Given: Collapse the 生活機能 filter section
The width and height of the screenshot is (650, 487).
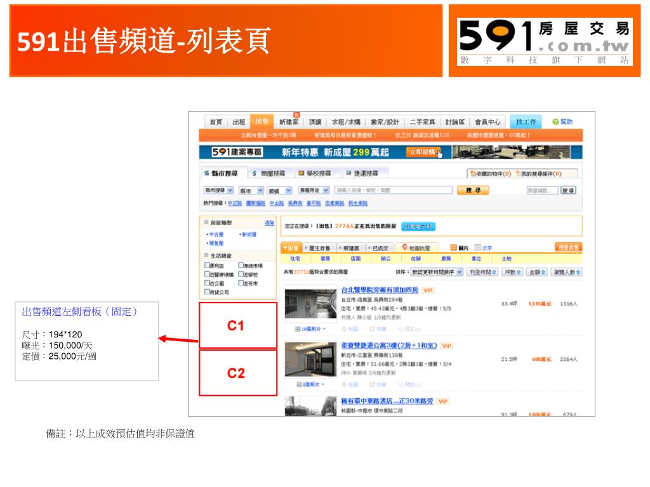Looking at the screenshot, I should click(x=206, y=256).
